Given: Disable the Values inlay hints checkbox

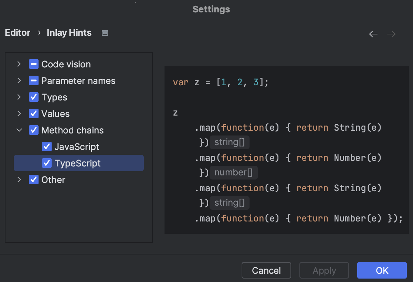Looking at the screenshot, I should click(33, 113).
